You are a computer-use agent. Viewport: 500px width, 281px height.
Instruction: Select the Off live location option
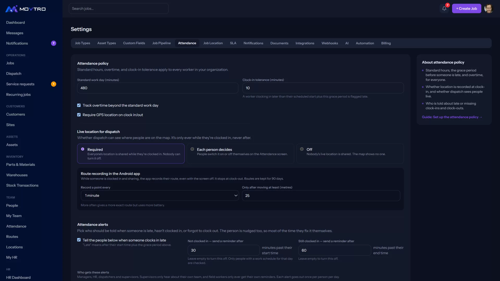pos(350,154)
